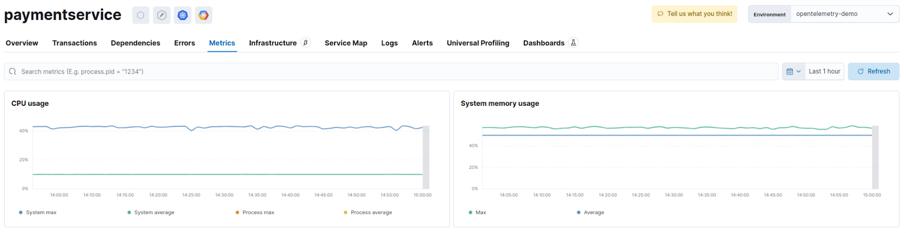Toggle the memory Average legend series
This screenshot has width=906, height=233.
593,213
